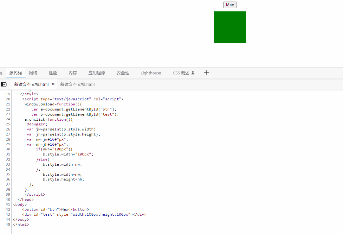Open the Lighthouse tab
This screenshot has width=343, height=234.
(151, 73)
